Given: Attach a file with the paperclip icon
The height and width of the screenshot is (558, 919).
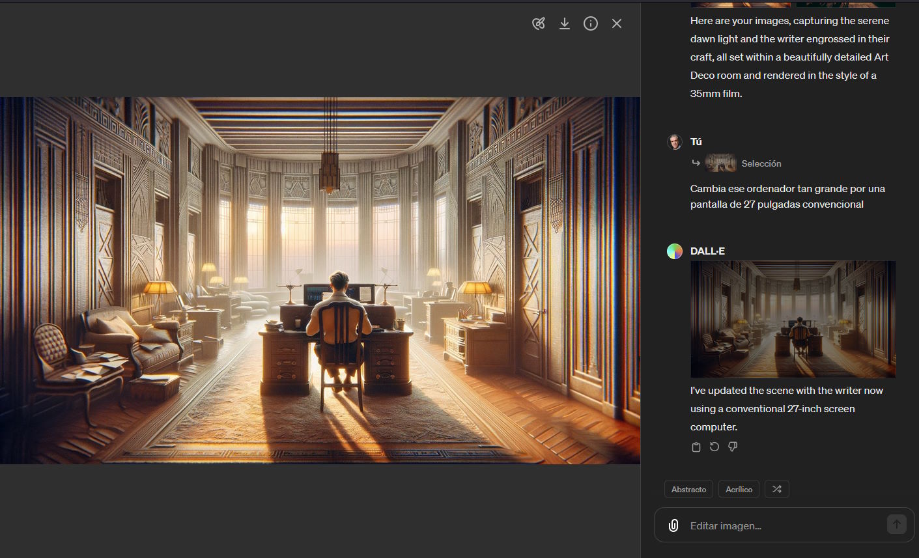Looking at the screenshot, I should (x=673, y=525).
